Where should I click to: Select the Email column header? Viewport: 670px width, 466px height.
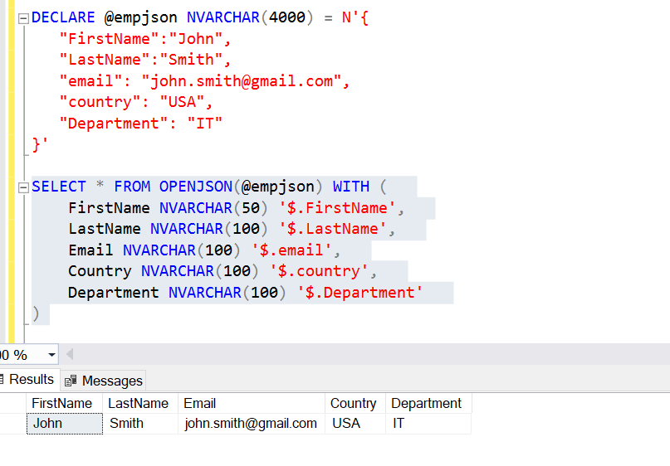[252, 403]
